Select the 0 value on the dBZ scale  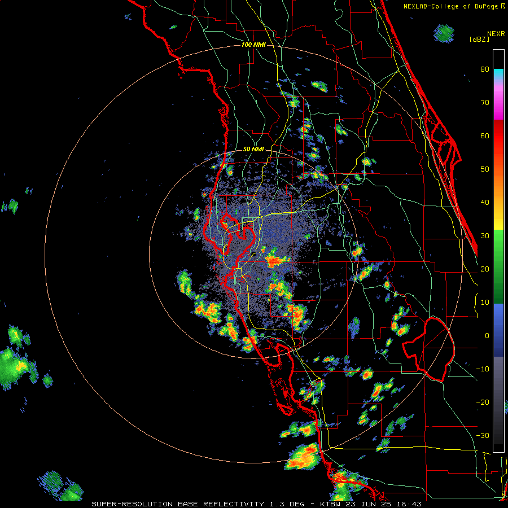pyautogui.click(x=487, y=336)
